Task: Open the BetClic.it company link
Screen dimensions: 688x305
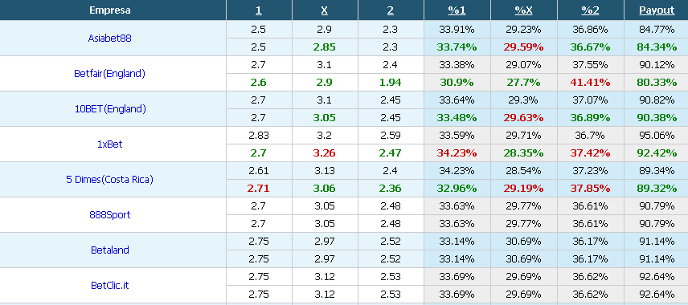Action: [x=109, y=285]
